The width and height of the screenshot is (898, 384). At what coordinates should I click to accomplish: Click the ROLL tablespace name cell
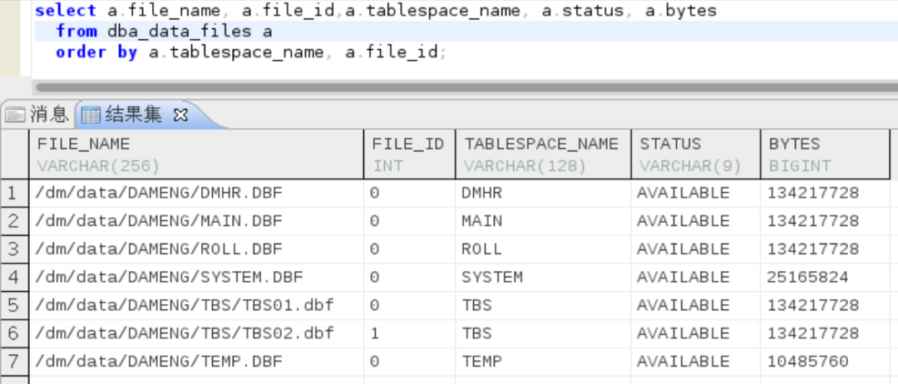coord(482,249)
